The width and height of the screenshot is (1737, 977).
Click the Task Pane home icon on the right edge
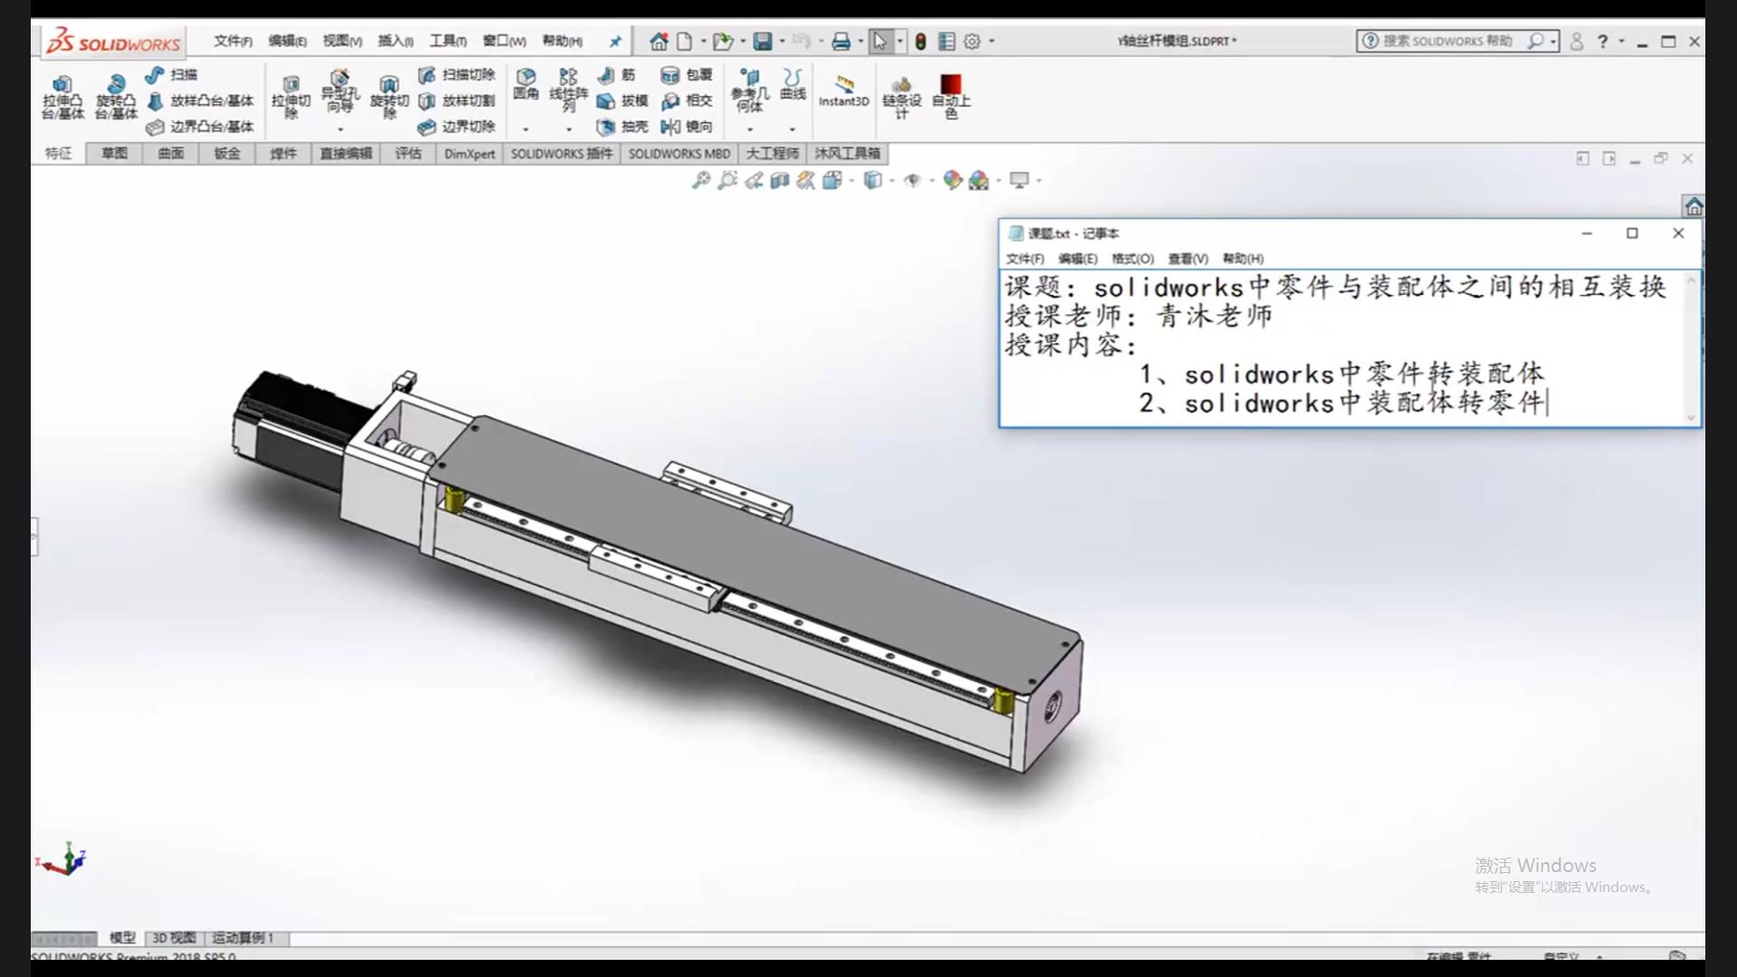pyautogui.click(x=1694, y=207)
